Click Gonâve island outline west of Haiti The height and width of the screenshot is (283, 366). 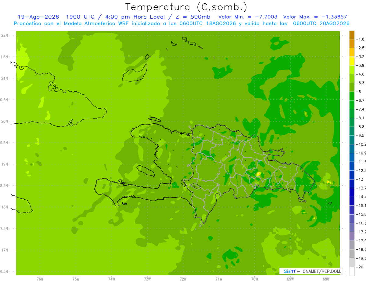coord(146,171)
